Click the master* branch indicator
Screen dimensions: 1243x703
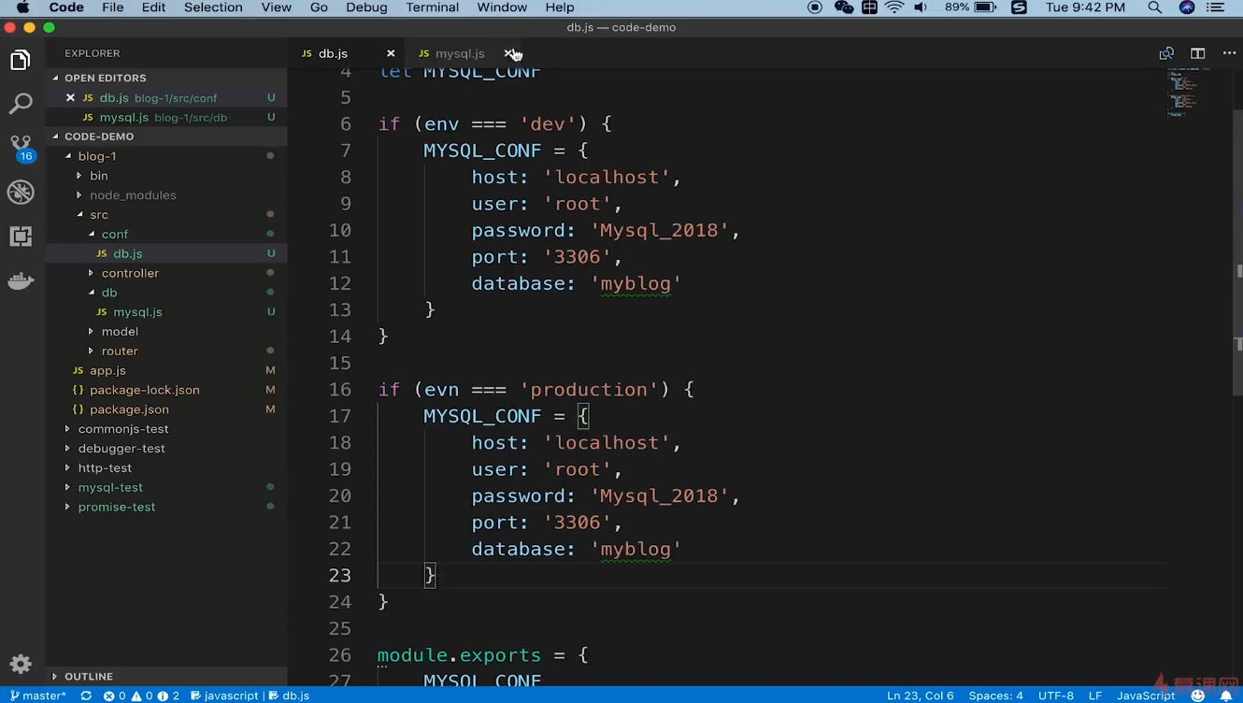(41, 696)
